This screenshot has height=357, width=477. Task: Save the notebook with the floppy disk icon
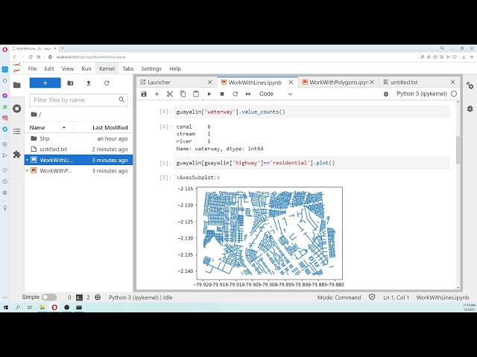[x=144, y=94]
